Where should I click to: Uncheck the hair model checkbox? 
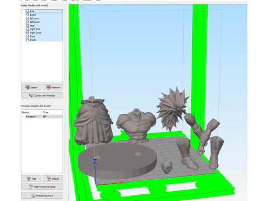tap(27, 11)
